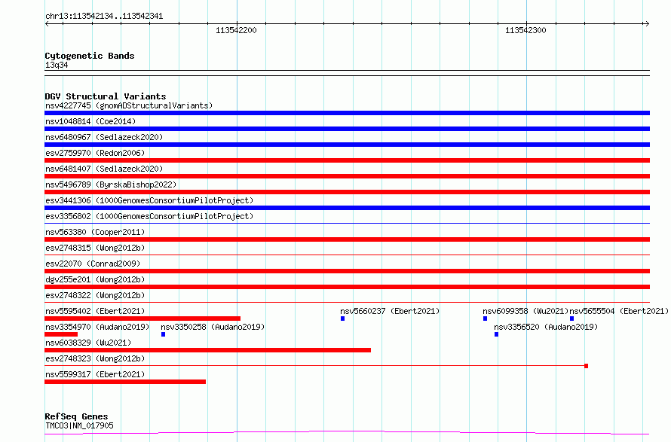This screenshot has width=671, height=442.
Task: Open nsv6099358 (Wu2021) variant label
Action: [525, 311]
